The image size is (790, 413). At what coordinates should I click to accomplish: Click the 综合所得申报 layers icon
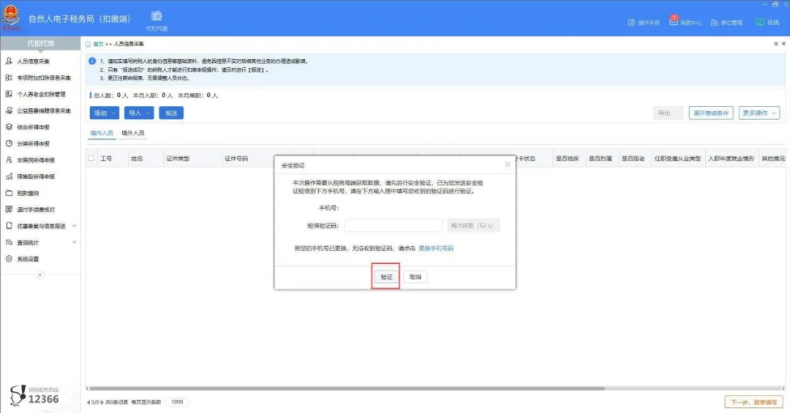click(9, 127)
